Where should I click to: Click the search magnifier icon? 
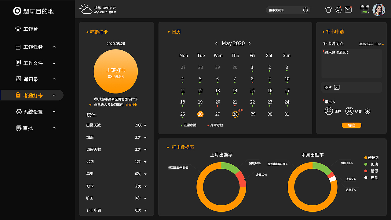tap(305, 10)
